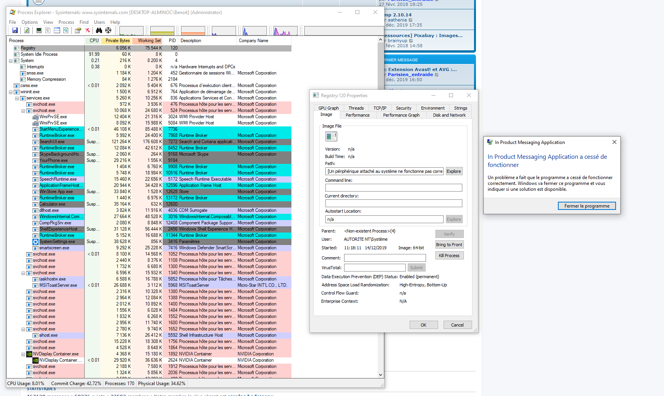Collapse the svchost.exe node with PID 524
The width and height of the screenshot is (664, 396).
(x=23, y=111)
